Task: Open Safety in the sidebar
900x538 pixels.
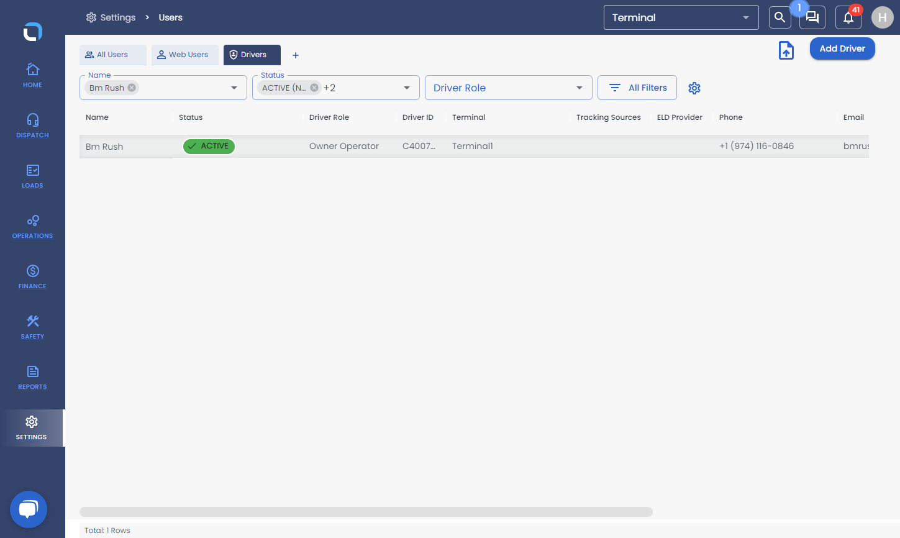Action: [x=32, y=327]
